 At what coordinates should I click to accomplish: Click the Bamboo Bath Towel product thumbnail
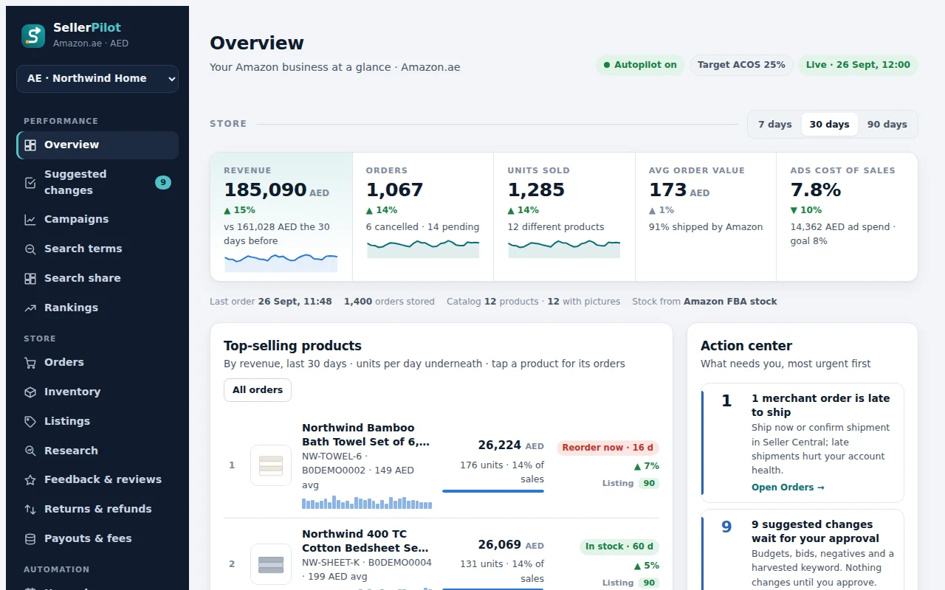(x=271, y=465)
